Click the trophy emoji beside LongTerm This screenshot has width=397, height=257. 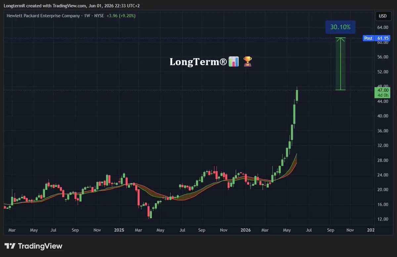tap(247, 61)
